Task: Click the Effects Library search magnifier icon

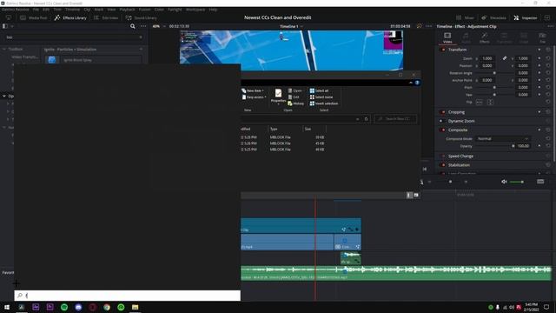Action: point(133,26)
